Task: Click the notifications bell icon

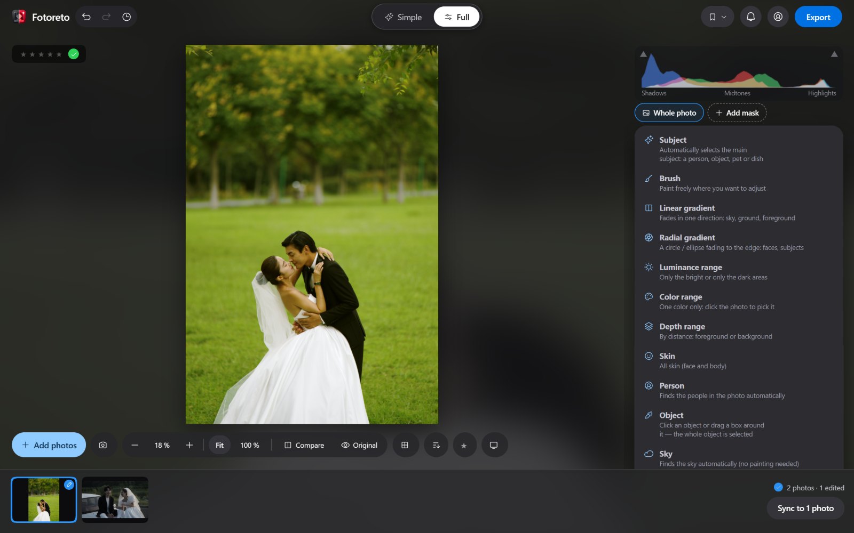Action: coord(750,17)
